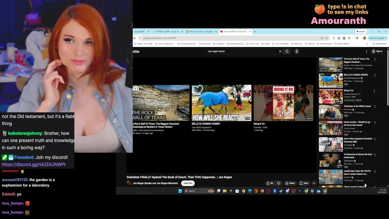The width and height of the screenshot is (389, 219).
Task: Open the channel avatar of Joe Rogan Speaks
Action: [129, 183]
